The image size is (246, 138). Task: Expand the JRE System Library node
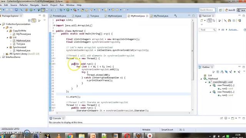point(4,54)
